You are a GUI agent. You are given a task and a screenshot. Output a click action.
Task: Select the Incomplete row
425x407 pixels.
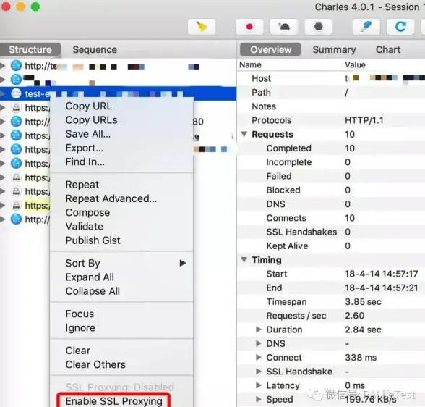(x=331, y=162)
